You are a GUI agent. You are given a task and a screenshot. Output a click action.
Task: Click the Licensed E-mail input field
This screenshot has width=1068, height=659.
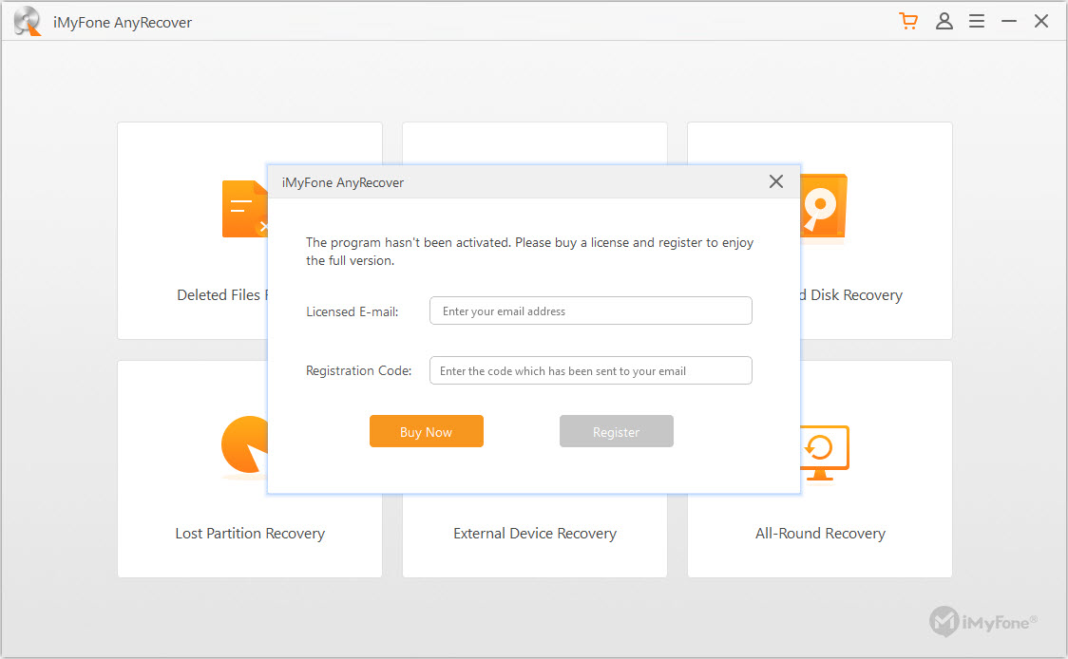pos(590,311)
